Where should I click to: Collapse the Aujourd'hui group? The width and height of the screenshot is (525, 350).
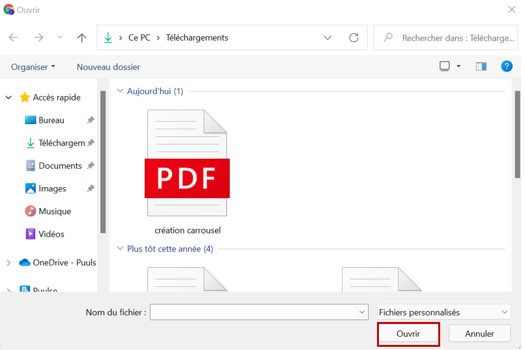tap(120, 90)
